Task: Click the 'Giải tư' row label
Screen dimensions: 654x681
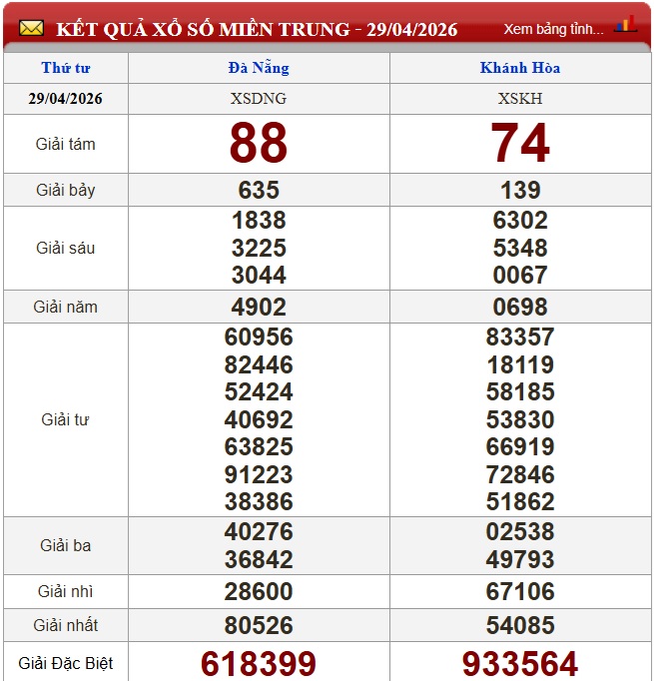Action: [66, 419]
